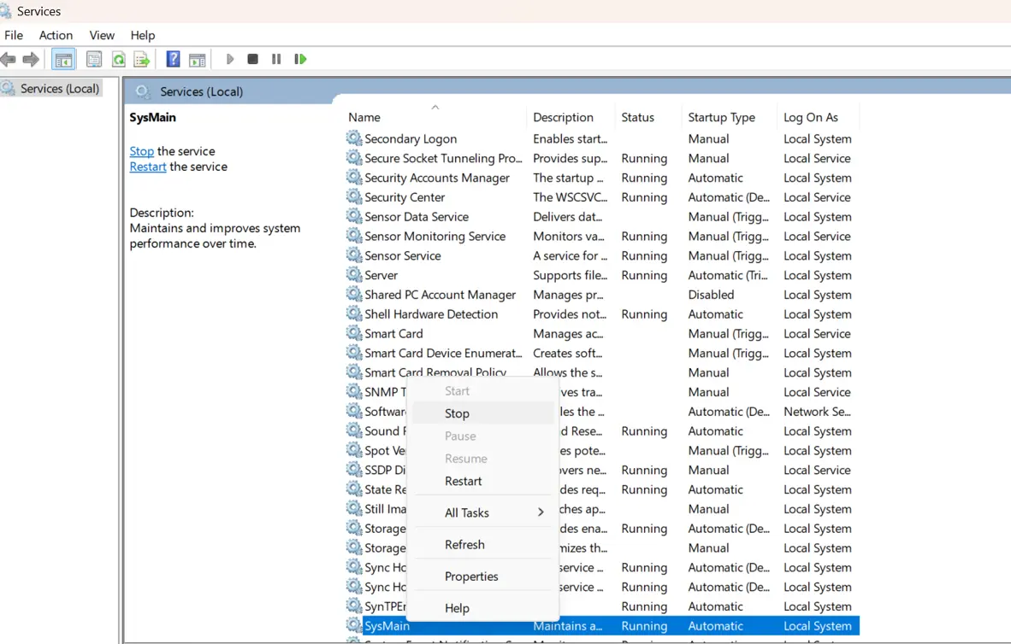Expand the All Tasks submenu
Screen dimensions: 1011x644
click(467, 512)
